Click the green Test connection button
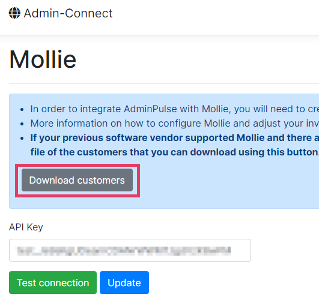The width and height of the screenshot is (319, 303). [x=53, y=283]
